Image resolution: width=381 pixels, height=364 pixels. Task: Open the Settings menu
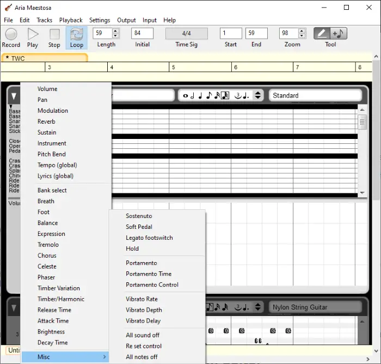coord(100,20)
